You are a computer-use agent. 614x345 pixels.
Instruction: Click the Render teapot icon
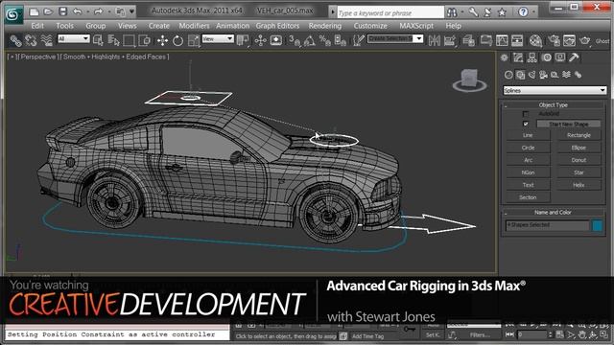click(584, 40)
